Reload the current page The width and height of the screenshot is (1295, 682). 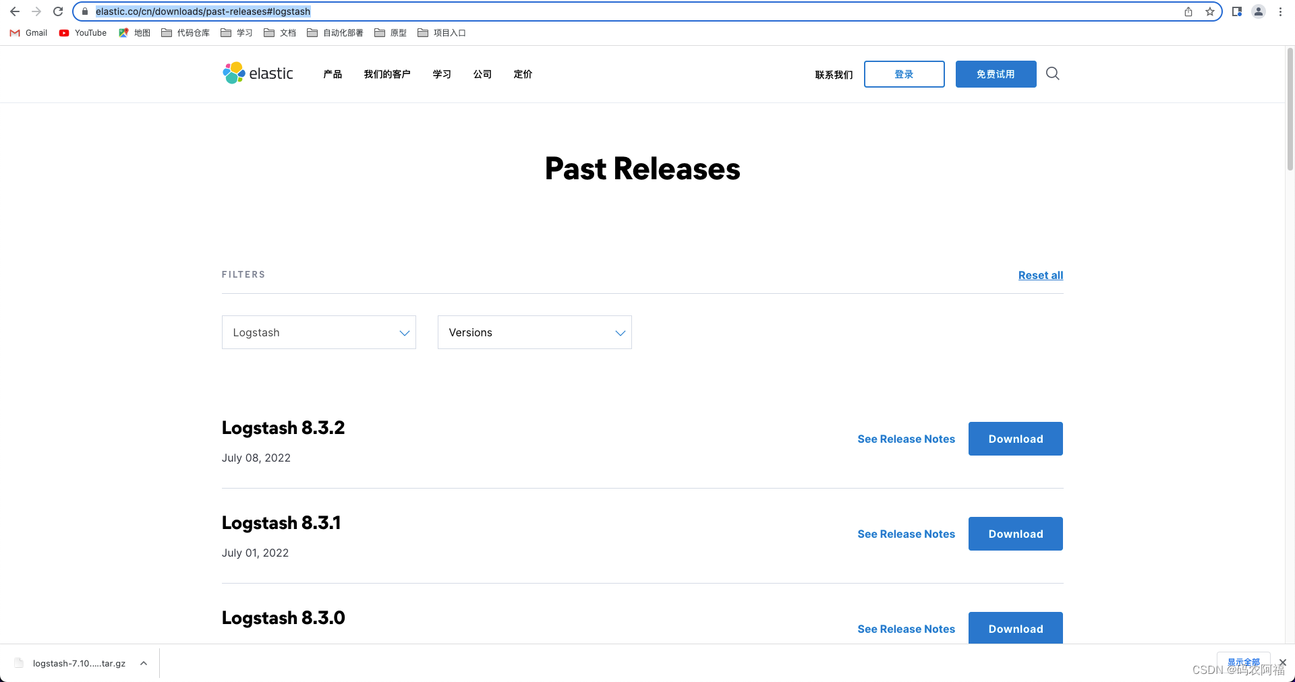[58, 11]
